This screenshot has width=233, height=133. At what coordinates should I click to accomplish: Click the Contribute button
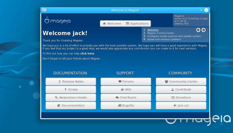[x=181, y=90]
